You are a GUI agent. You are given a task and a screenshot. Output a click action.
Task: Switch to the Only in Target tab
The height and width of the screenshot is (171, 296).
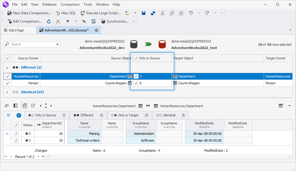point(128,115)
